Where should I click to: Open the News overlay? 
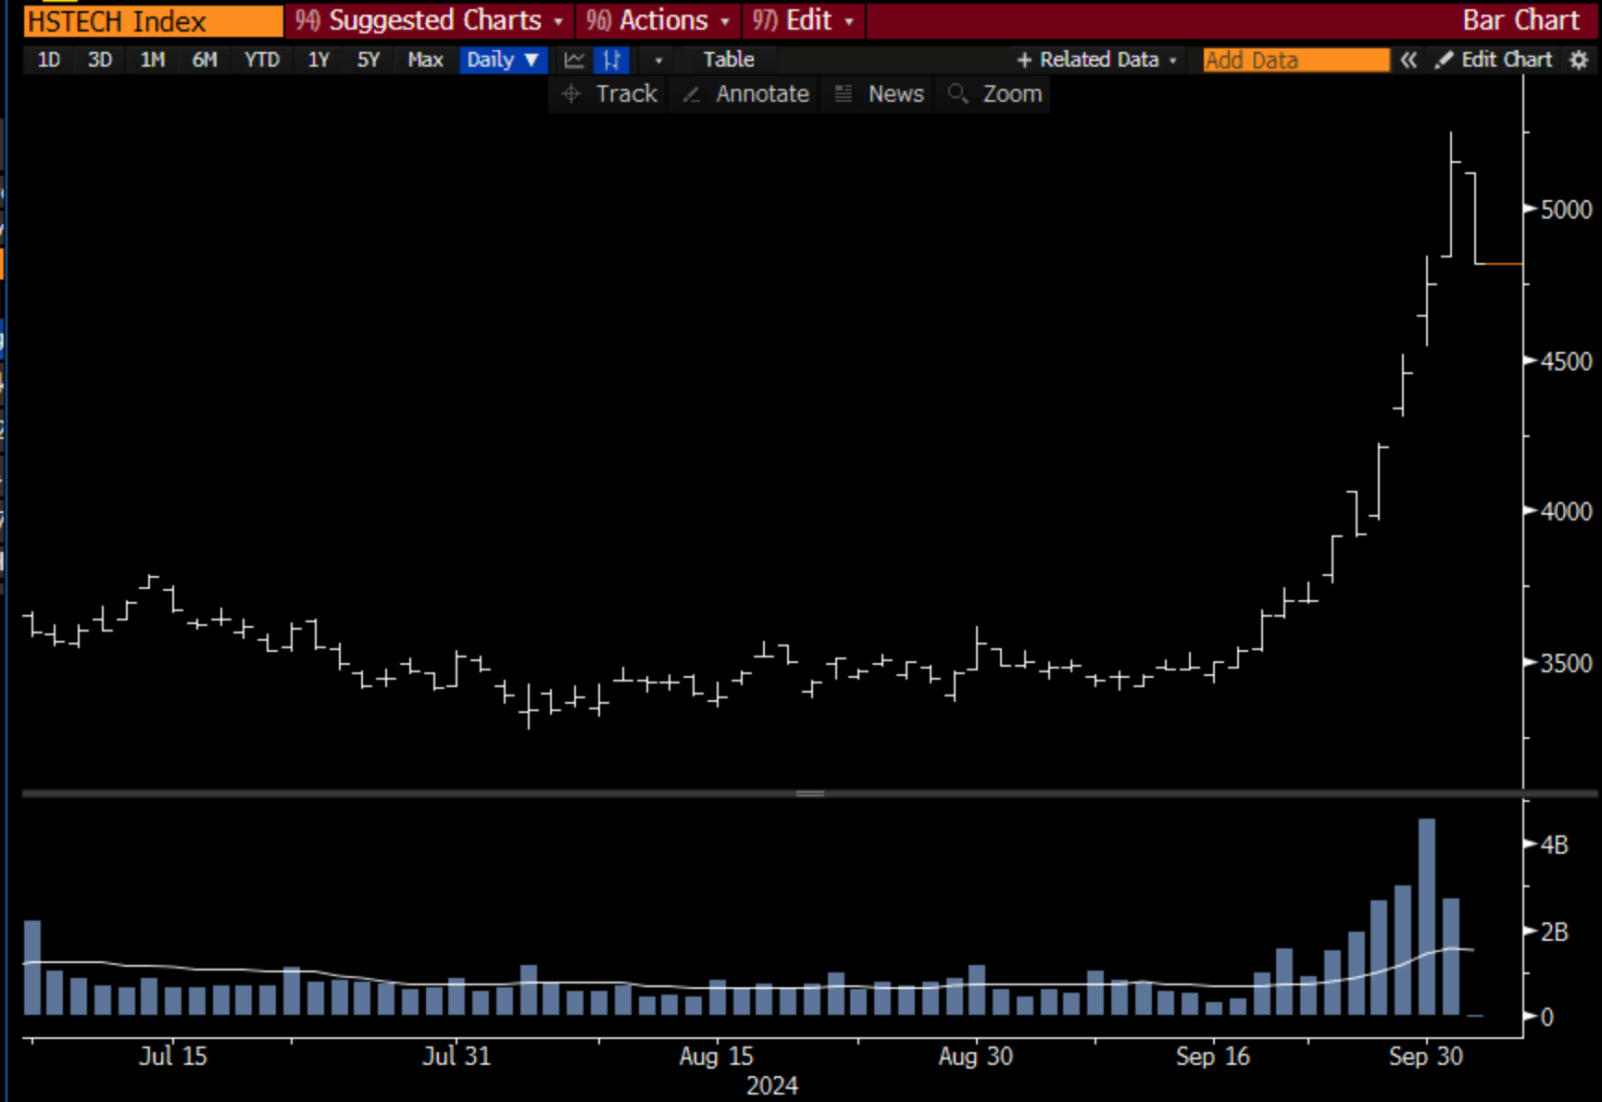point(879,94)
